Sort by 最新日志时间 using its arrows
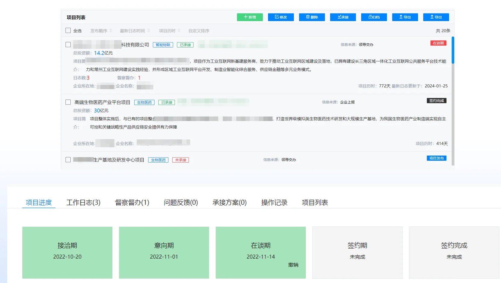The image size is (501, 283). click(148, 31)
